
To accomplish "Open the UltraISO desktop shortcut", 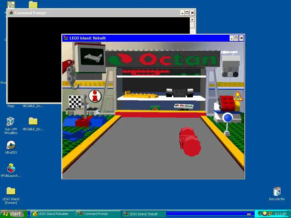I will pyautogui.click(x=11, y=147).
